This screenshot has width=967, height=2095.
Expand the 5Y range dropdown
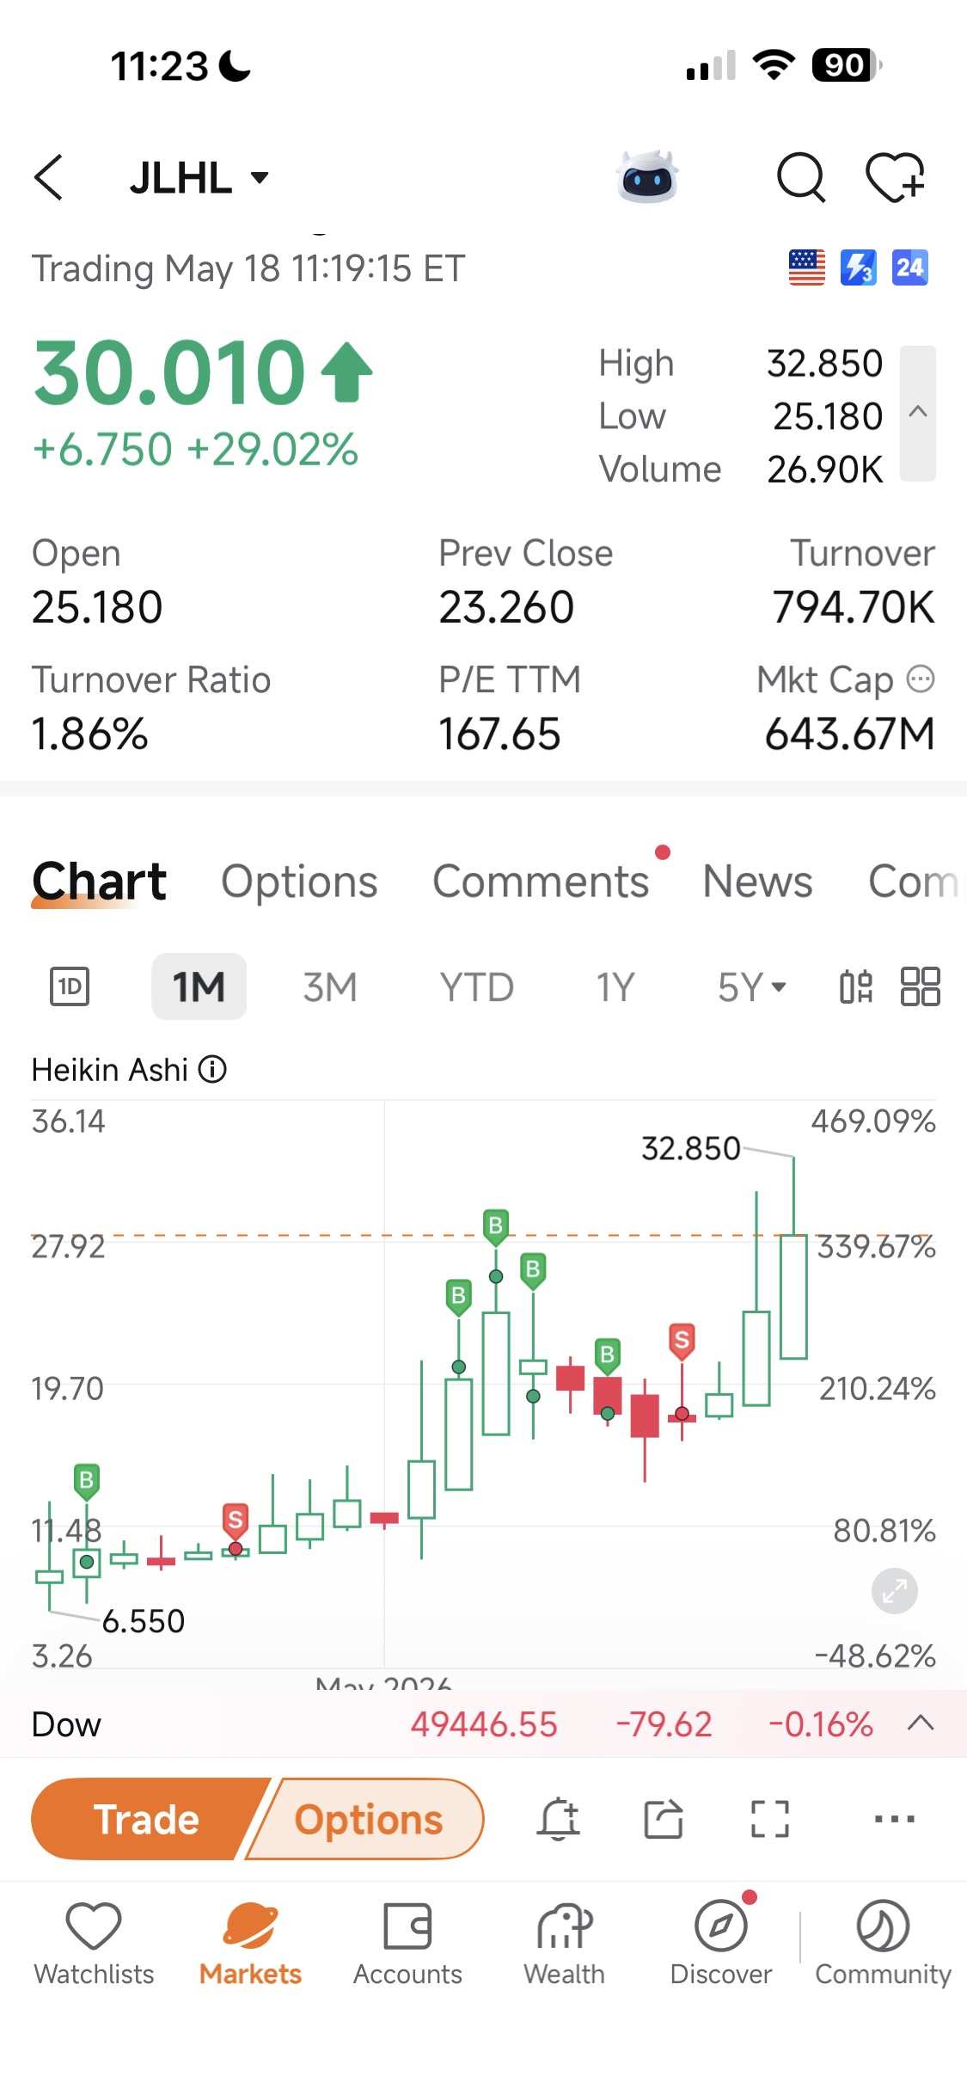coord(752,986)
